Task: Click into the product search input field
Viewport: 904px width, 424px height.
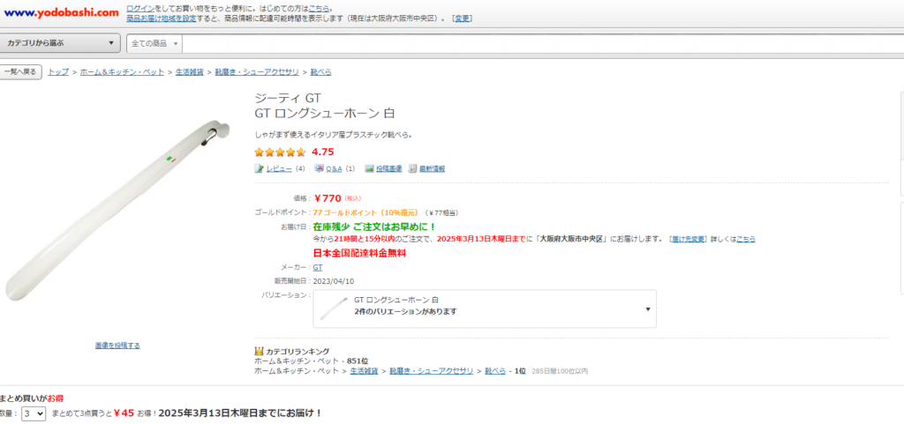Action: pyautogui.click(x=542, y=44)
